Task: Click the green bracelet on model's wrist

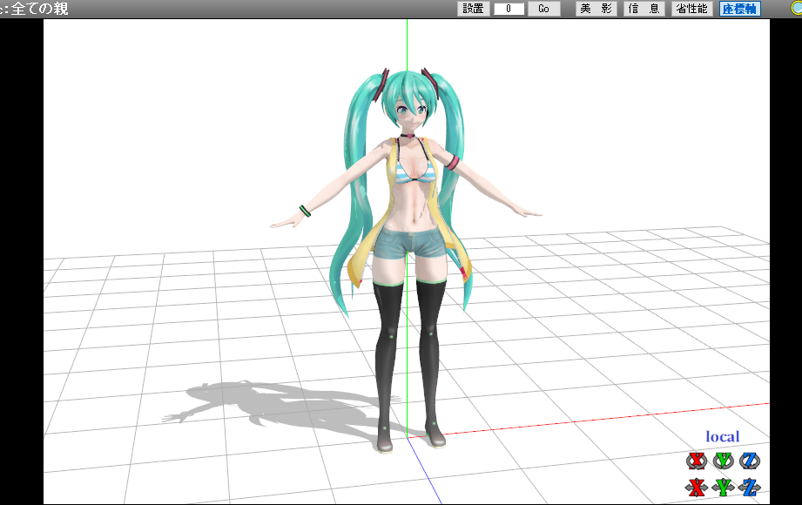Action: click(x=305, y=211)
